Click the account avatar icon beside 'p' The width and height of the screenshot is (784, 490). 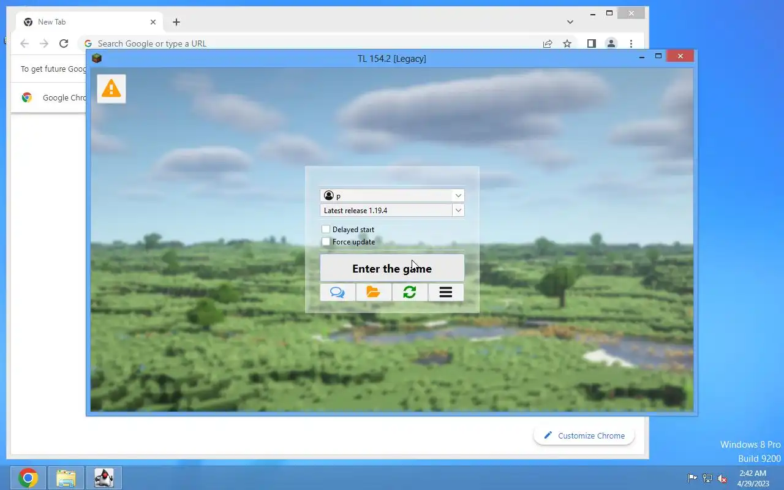pyautogui.click(x=328, y=195)
